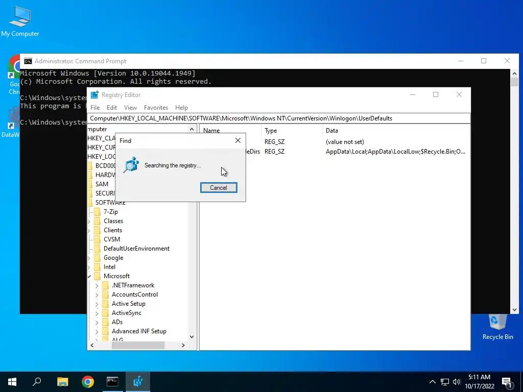The height and width of the screenshot is (392, 523).
Task: Click the Registry Editor title icon
Action: (94, 95)
